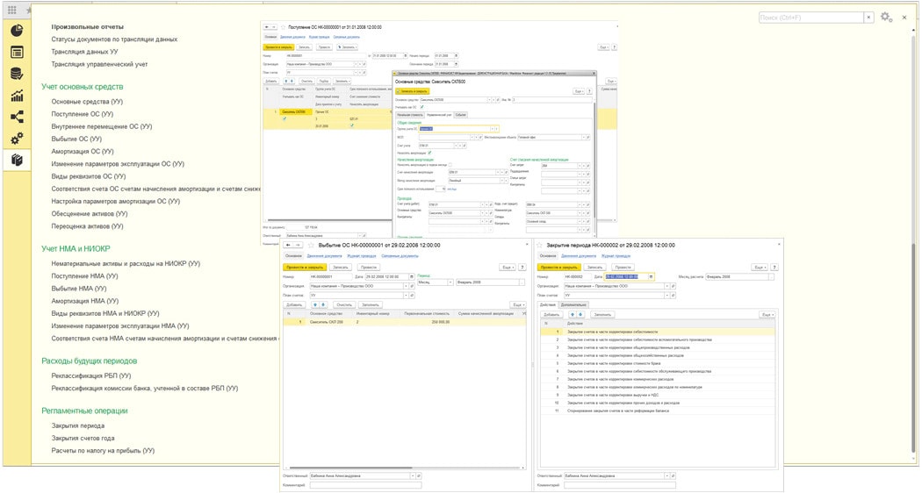Toggle 'Учитывать как ОС' checkbox in Основные средства form
This screenshot has width=922, height=493.
tap(421, 107)
